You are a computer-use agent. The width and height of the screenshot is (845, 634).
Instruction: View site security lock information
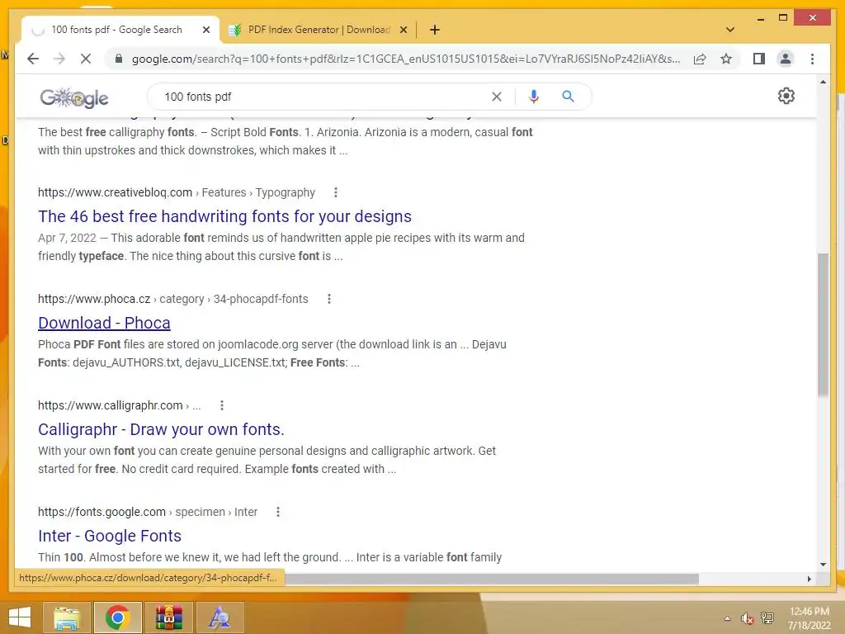[x=119, y=59]
